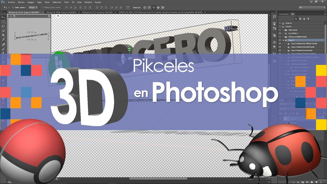Open the Archivo menu

(x=11, y=2)
